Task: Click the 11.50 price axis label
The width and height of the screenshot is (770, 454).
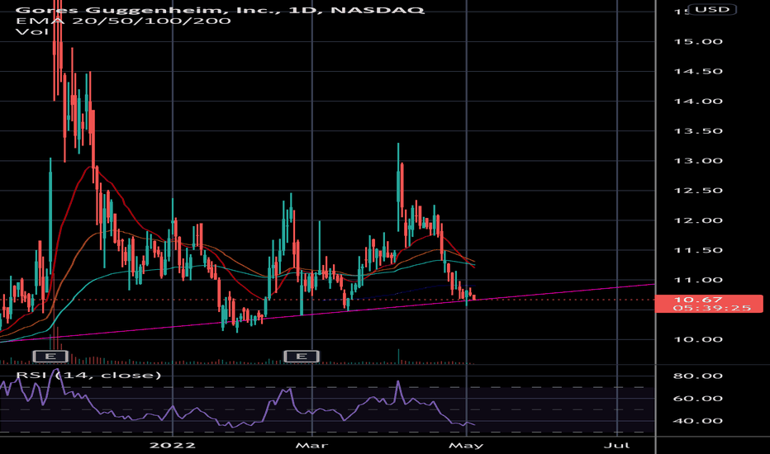Action: point(698,250)
